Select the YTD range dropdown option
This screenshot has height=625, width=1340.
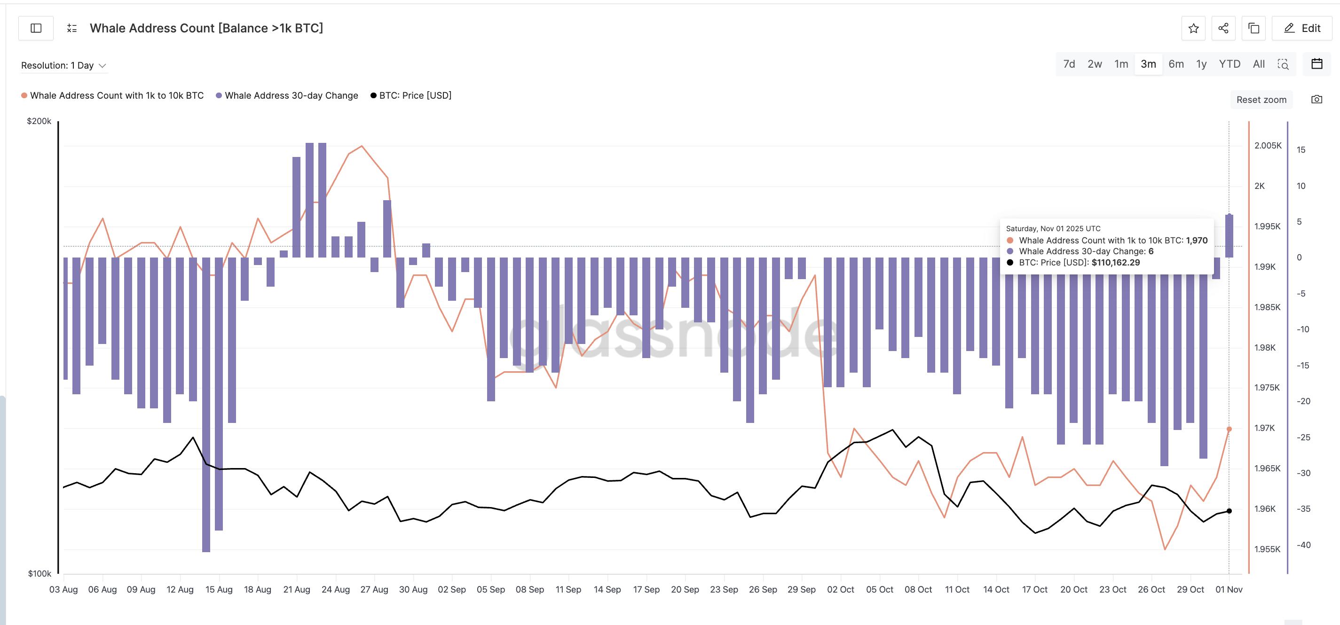pyautogui.click(x=1230, y=63)
